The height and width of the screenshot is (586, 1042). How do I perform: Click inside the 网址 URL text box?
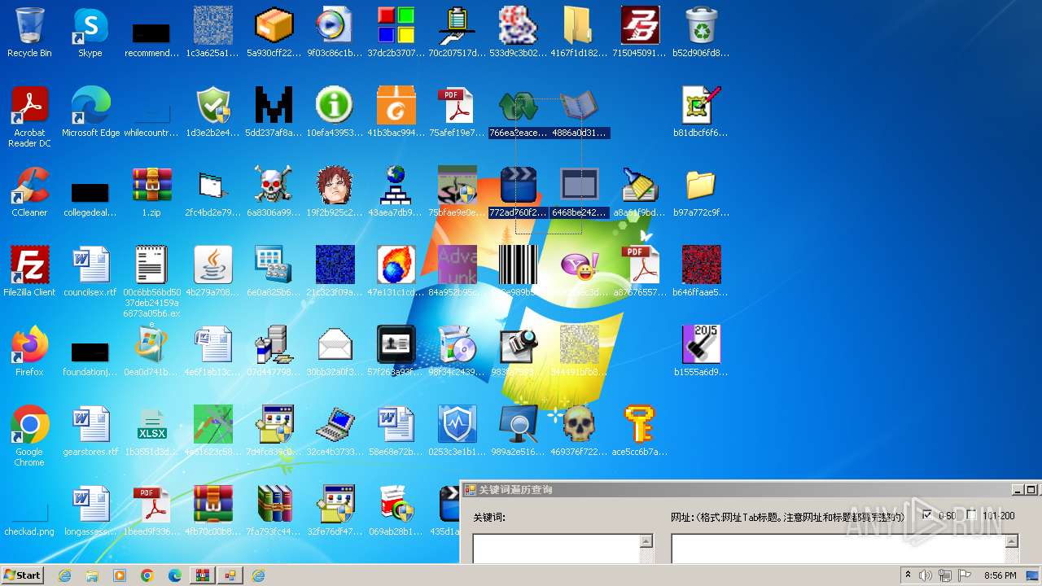pos(838,549)
